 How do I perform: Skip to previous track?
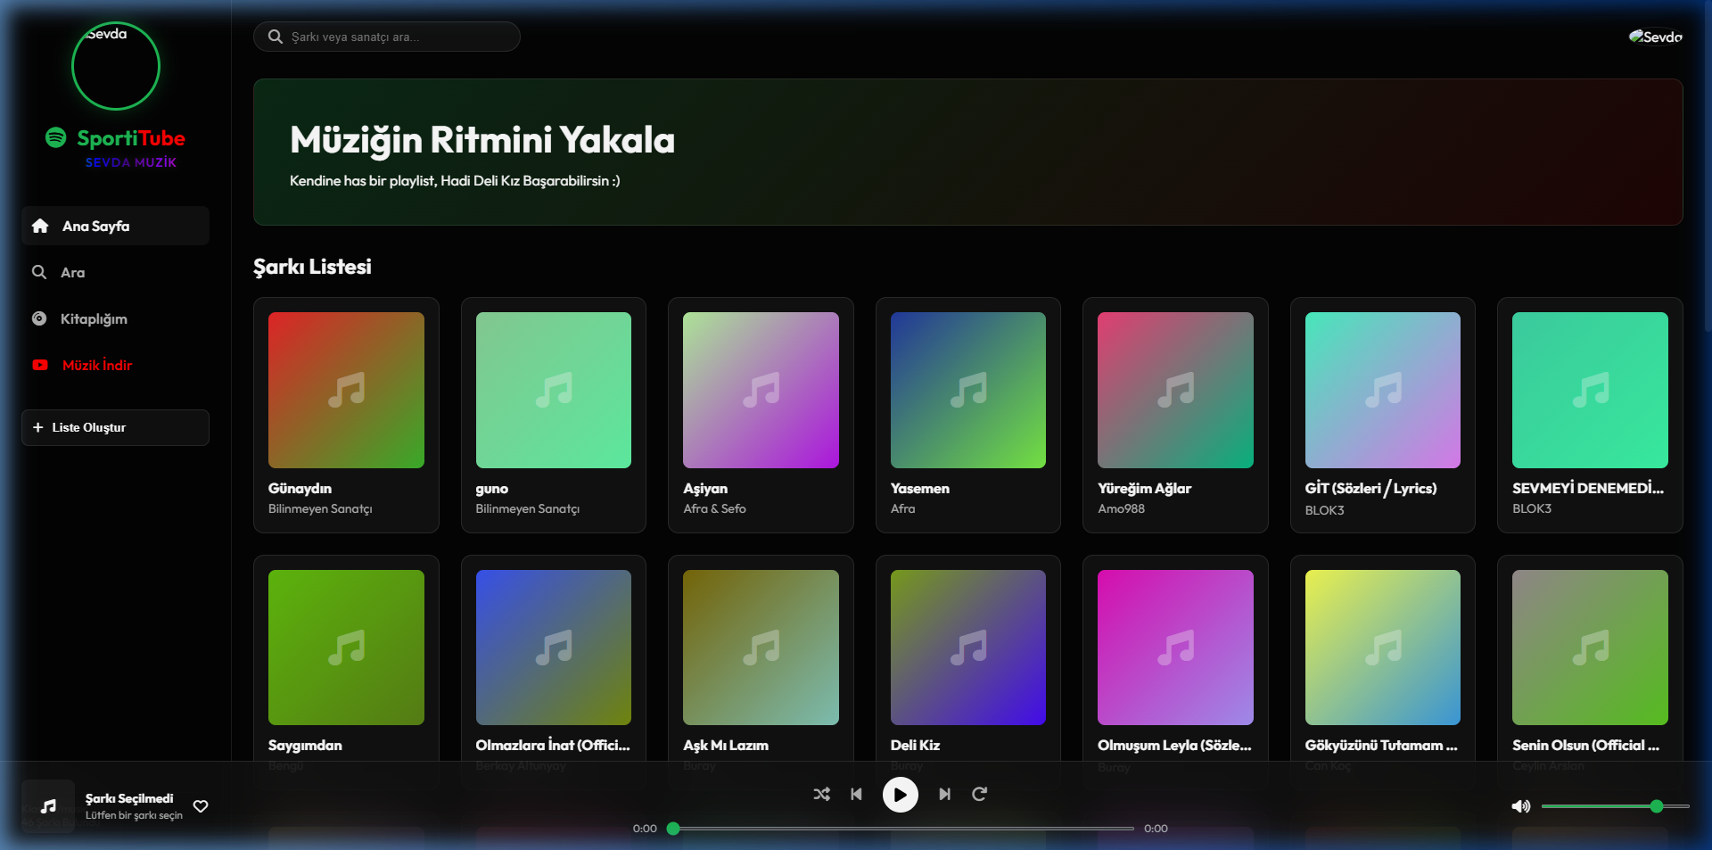point(856,794)
